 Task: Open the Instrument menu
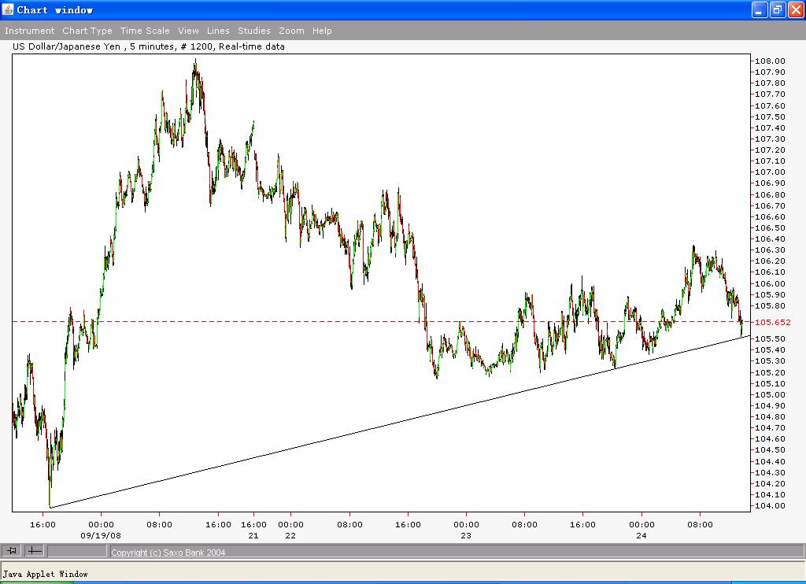30,31
